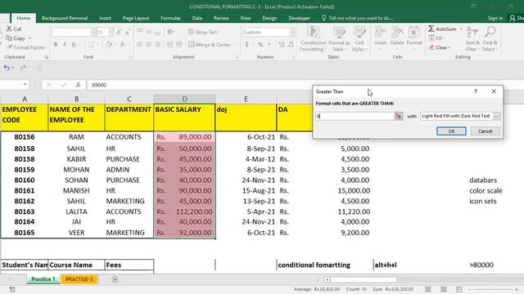Image resolution: width=524 pixels, height=294 pixels.
Task: Click Decrease Decimal icon
Action: coord(291,44)
